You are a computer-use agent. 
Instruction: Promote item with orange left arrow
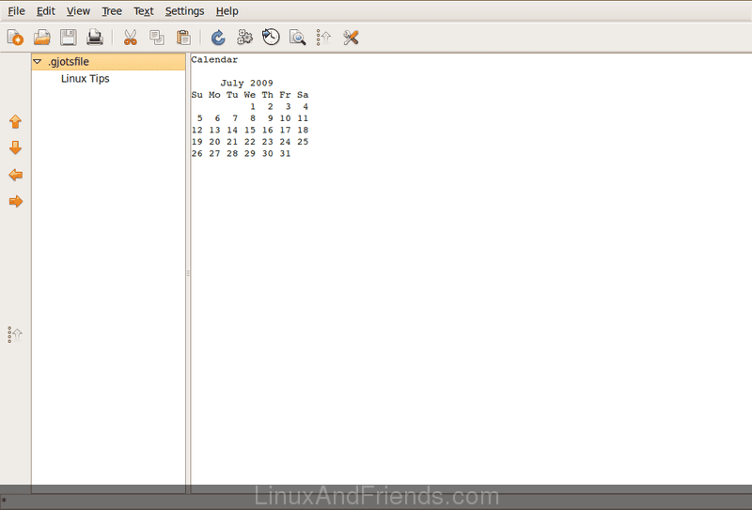[x=15, y=175]
